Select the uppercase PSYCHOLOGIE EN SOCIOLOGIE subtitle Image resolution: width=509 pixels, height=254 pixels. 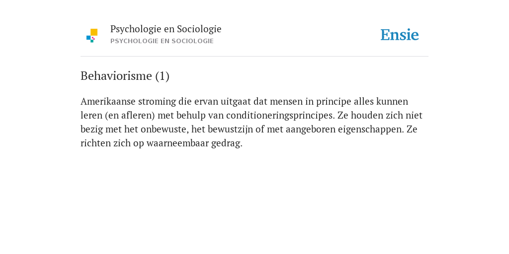(162, 41)
